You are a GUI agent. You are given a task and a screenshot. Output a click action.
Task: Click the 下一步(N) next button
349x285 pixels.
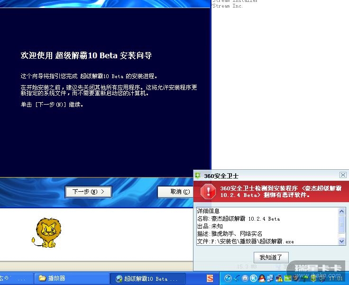(x=88, y=192)
